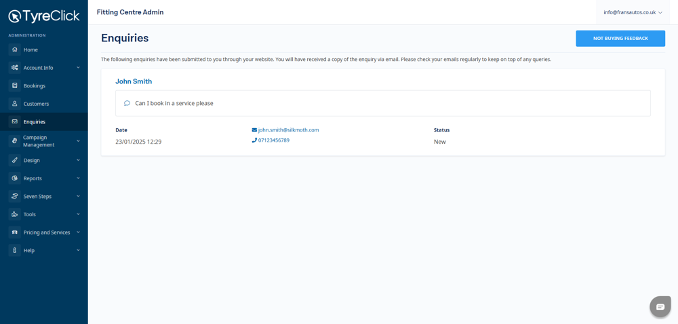Expand the Design submenu chevron

78,160
